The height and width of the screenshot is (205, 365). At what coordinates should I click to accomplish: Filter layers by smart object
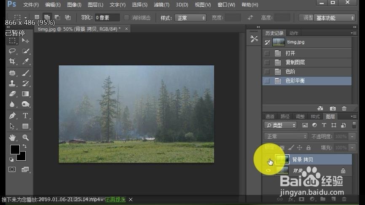344,125
